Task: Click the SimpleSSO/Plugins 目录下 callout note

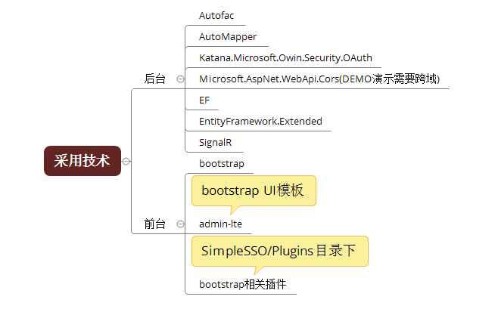Action: [280, 251]
